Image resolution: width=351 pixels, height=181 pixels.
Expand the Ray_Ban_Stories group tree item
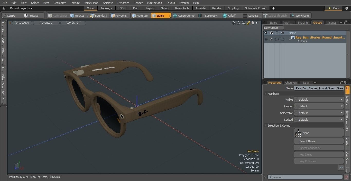click(x=290, y=39)
